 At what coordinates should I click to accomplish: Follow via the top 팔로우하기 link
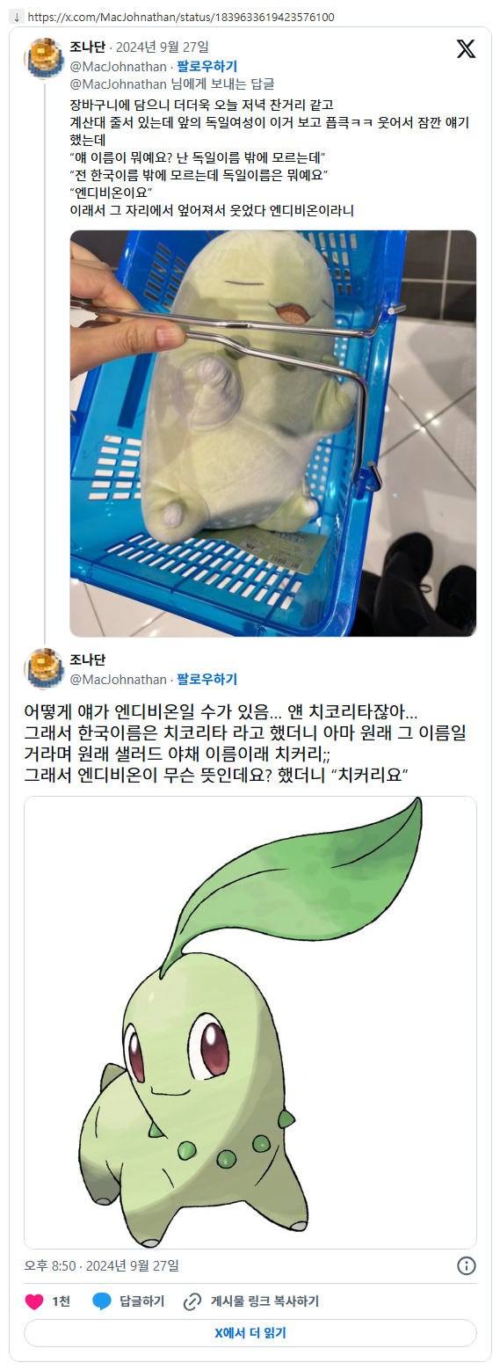(207, 66)
